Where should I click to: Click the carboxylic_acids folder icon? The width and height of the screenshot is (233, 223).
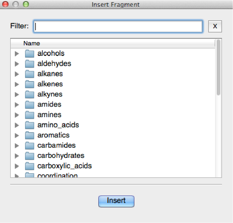[29, 166]
